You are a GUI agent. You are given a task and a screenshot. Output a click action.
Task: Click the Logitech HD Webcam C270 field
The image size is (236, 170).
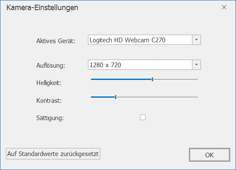[x=140, y=40]
